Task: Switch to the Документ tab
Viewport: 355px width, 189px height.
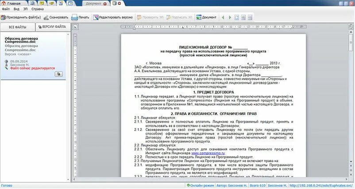Action: pos(93,4)
